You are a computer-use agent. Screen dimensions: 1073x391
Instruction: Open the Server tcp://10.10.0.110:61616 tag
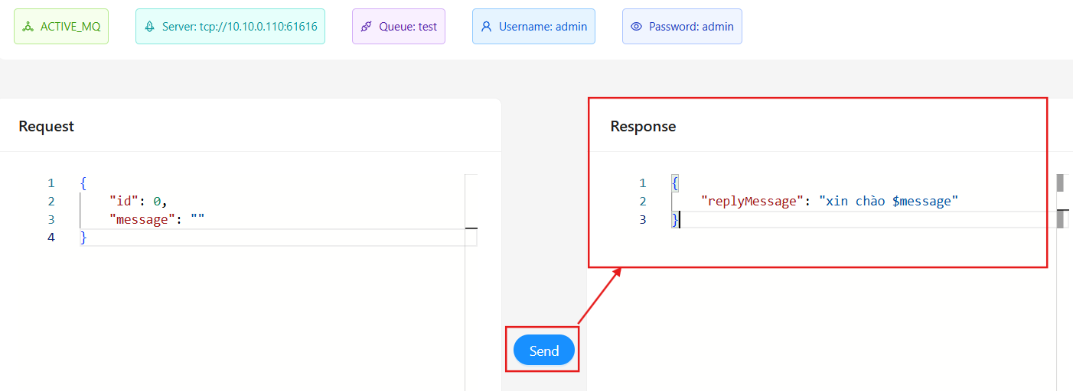tap(230, 27)
